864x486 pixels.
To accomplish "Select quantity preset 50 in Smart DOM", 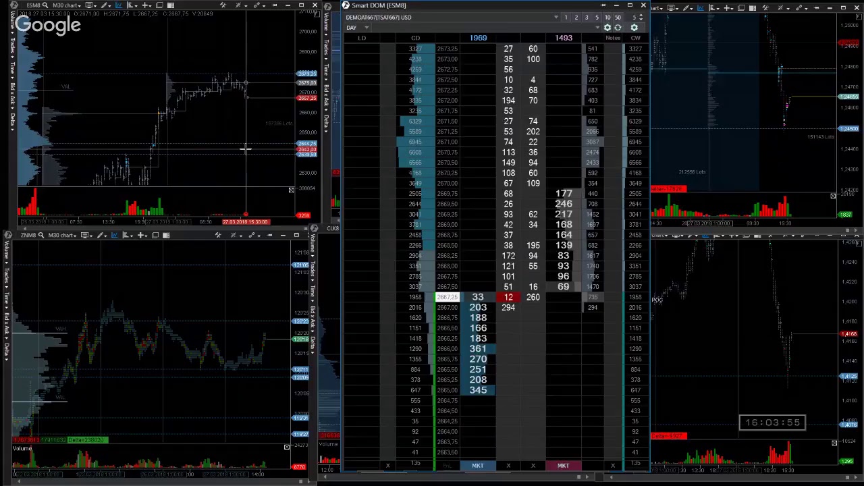I will pos(618,18).
